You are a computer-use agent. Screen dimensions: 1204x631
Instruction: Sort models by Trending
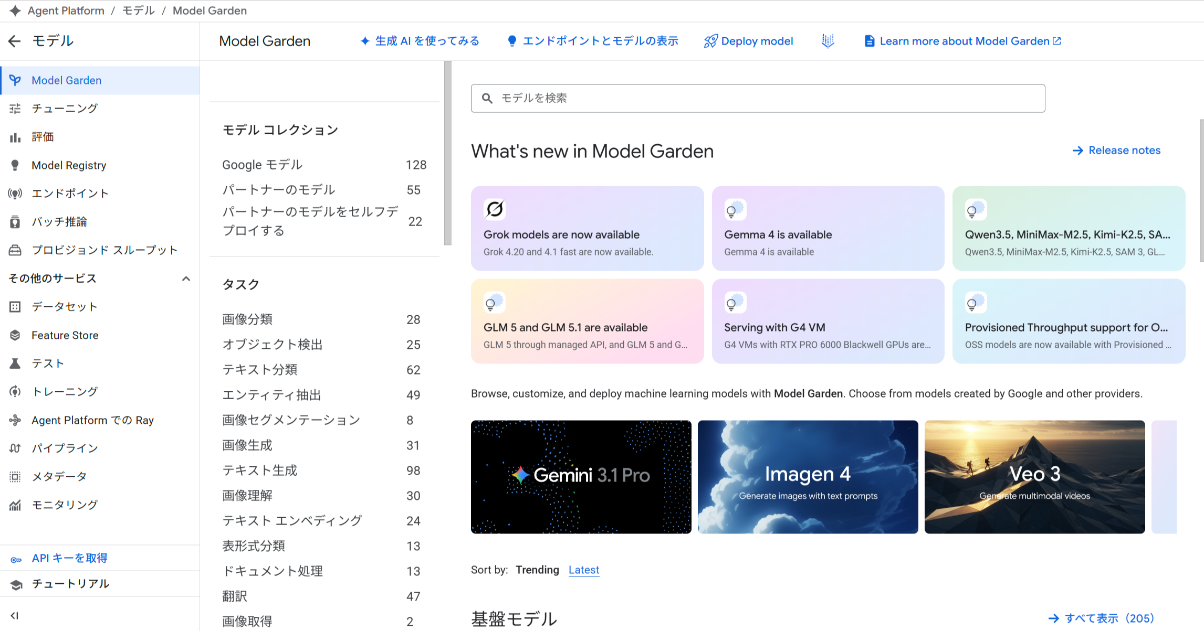[x=537, y=570]
